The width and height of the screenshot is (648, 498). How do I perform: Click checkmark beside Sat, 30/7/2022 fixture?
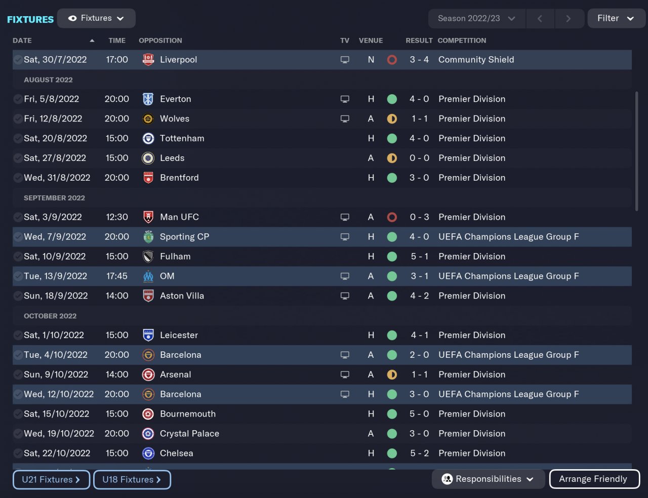[18, 60]
